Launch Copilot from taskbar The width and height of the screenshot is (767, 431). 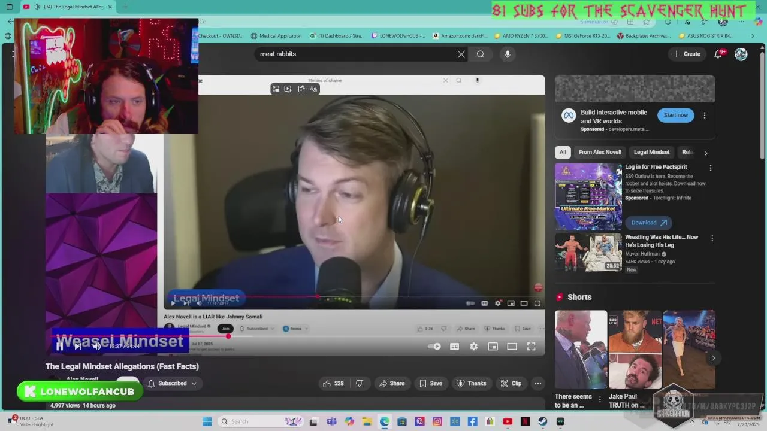pos(350,421)
